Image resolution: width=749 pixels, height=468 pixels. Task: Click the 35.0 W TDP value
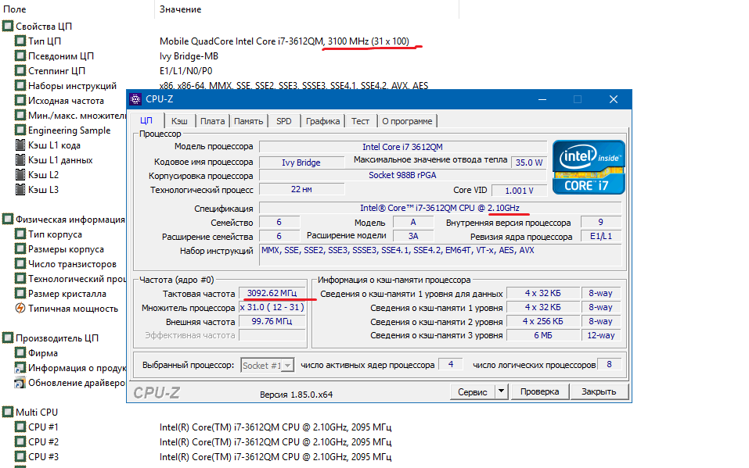tap(529, 163)
